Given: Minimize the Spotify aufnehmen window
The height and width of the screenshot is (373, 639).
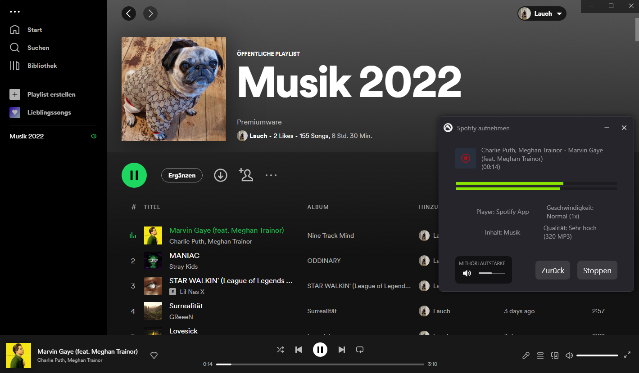Looking at the screenshot, I should [607, 128].
